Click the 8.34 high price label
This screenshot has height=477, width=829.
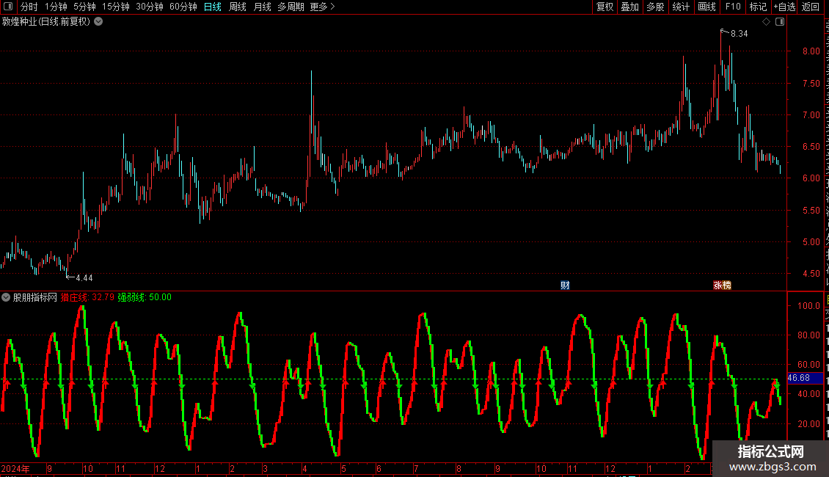[x=739, y=33]
